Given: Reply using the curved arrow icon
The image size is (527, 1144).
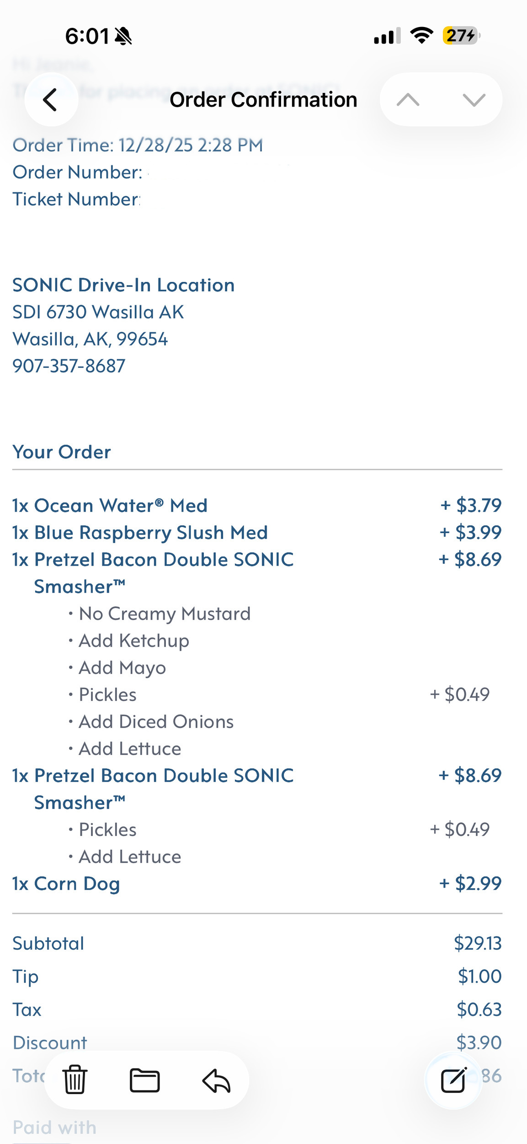Looking at the screenshot, I should [x=216, y=1080].
